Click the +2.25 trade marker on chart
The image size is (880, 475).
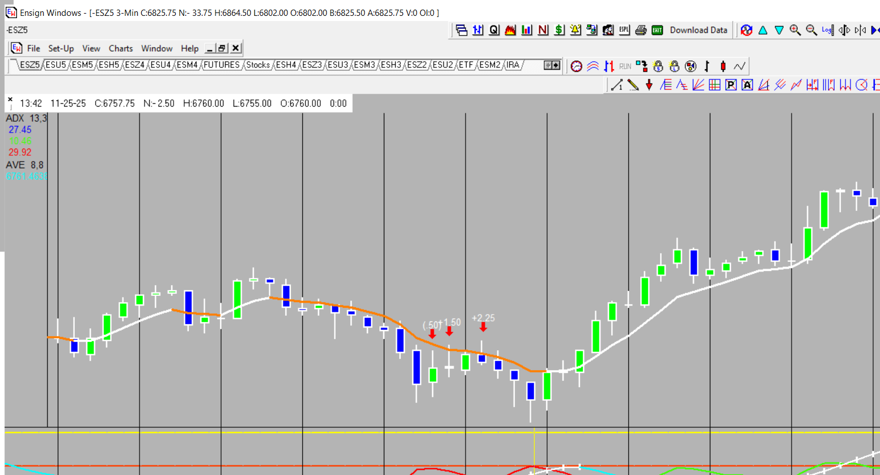pyautogui.click(x=483, y=319)
